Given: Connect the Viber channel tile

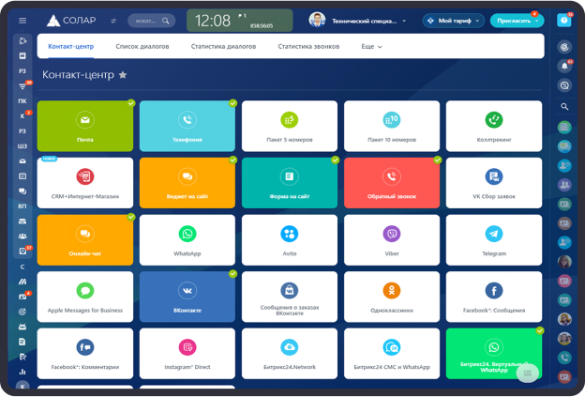Looking at the screenshot, I should (x=392, y=240).
